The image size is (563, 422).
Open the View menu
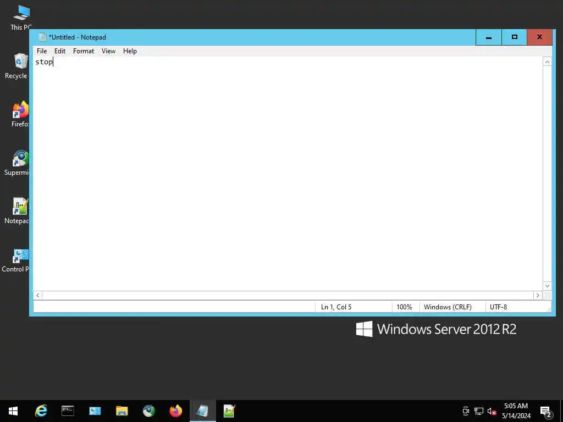click(x=108, y=51)
